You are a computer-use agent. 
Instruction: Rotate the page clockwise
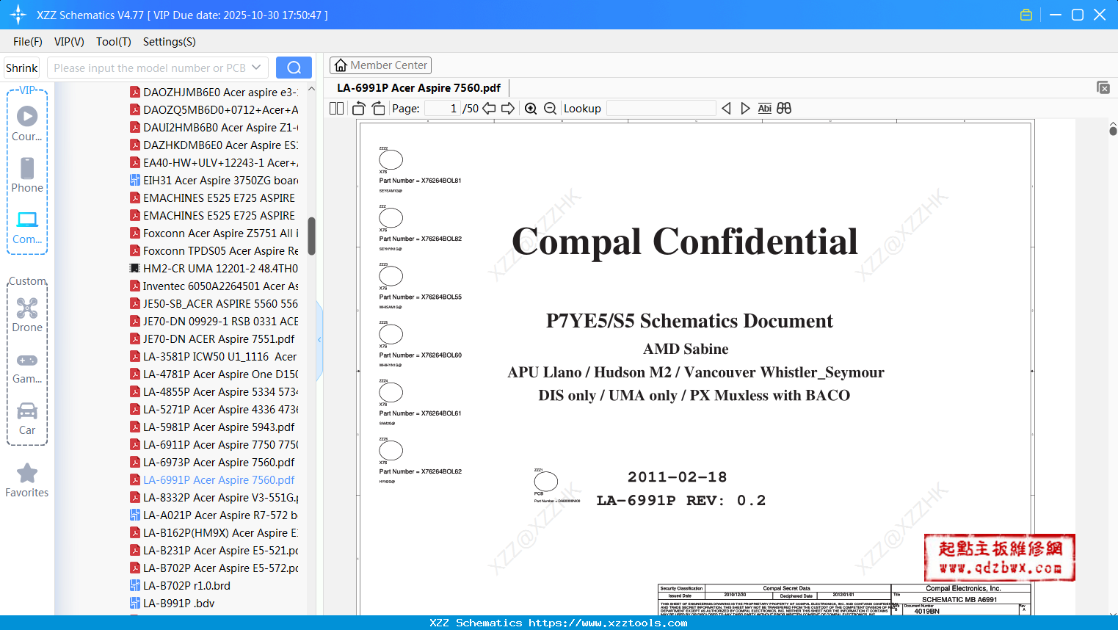point(379,109)
